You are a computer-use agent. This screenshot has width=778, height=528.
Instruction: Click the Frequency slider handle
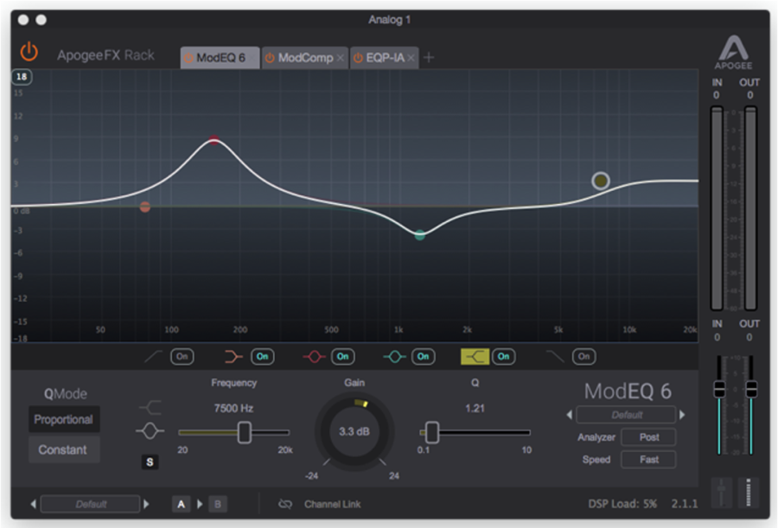[x=244, y=433]
